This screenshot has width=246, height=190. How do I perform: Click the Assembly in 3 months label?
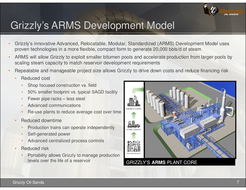tap(134, 109)
